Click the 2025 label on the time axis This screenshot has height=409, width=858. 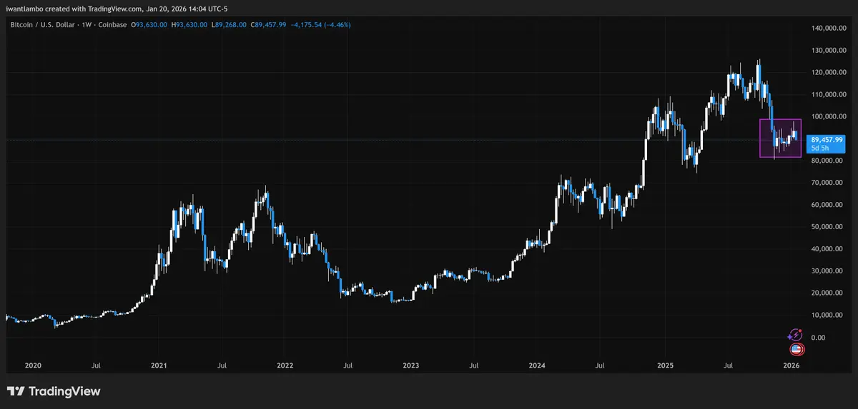[664, 365]
